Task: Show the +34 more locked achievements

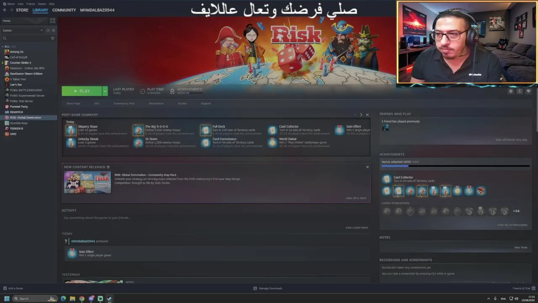Action: click(x=516, y=211)
